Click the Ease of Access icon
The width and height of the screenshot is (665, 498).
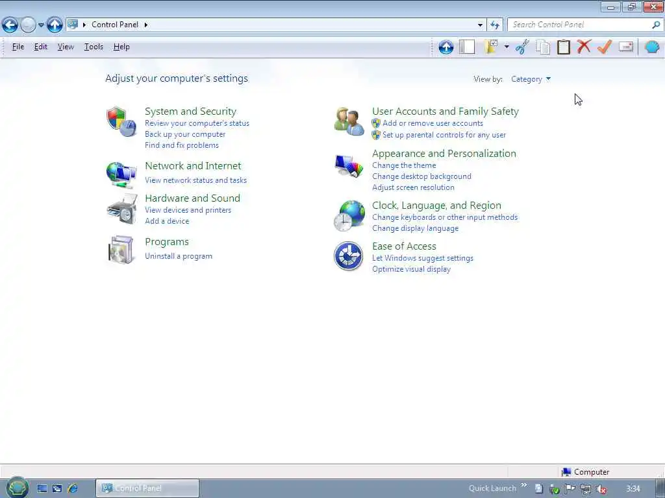pos(348,256)
